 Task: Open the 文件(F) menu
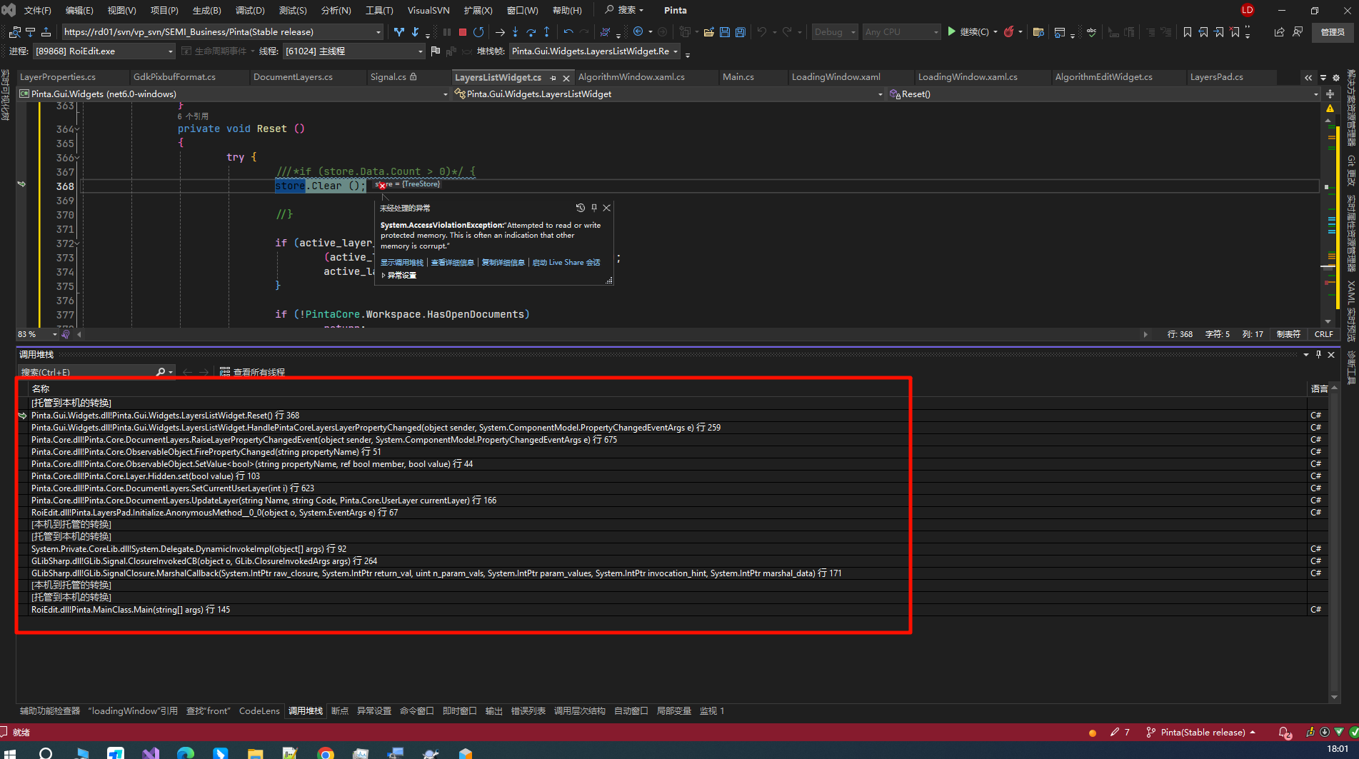pos(37,10)
